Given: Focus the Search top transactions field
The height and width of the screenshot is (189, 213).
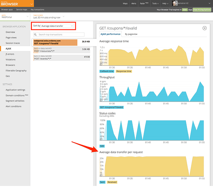Looking at the screenshot, I should (x=59, y=34).
